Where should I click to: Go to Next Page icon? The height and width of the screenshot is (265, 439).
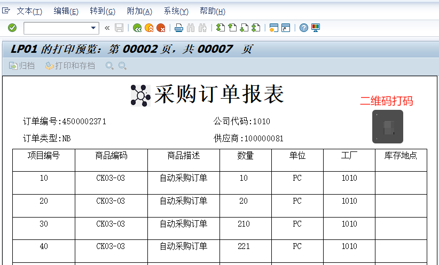(244, 28)
